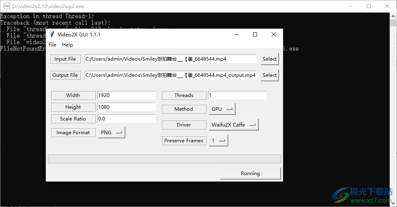397x207 pixels.
Task: Click the Preserve Frames label button
Action: 184,140
